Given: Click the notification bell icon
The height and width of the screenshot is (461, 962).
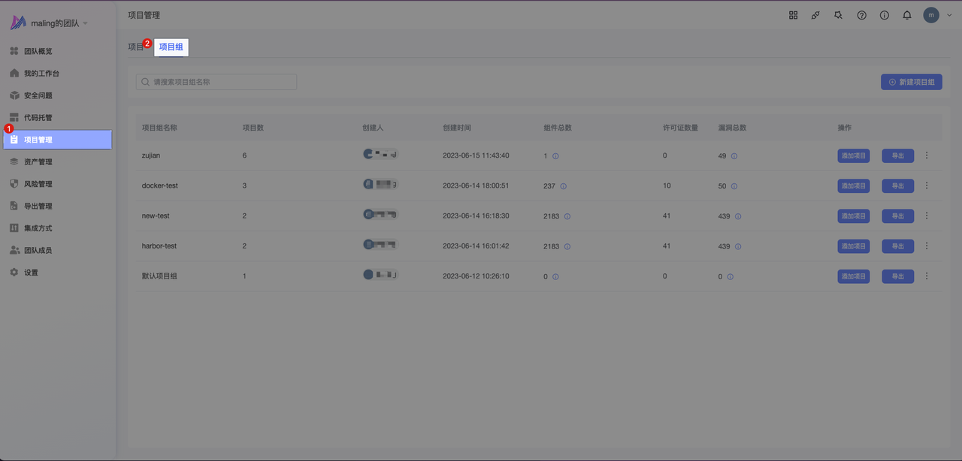Looking at the screenshot, I should (907, 15).
